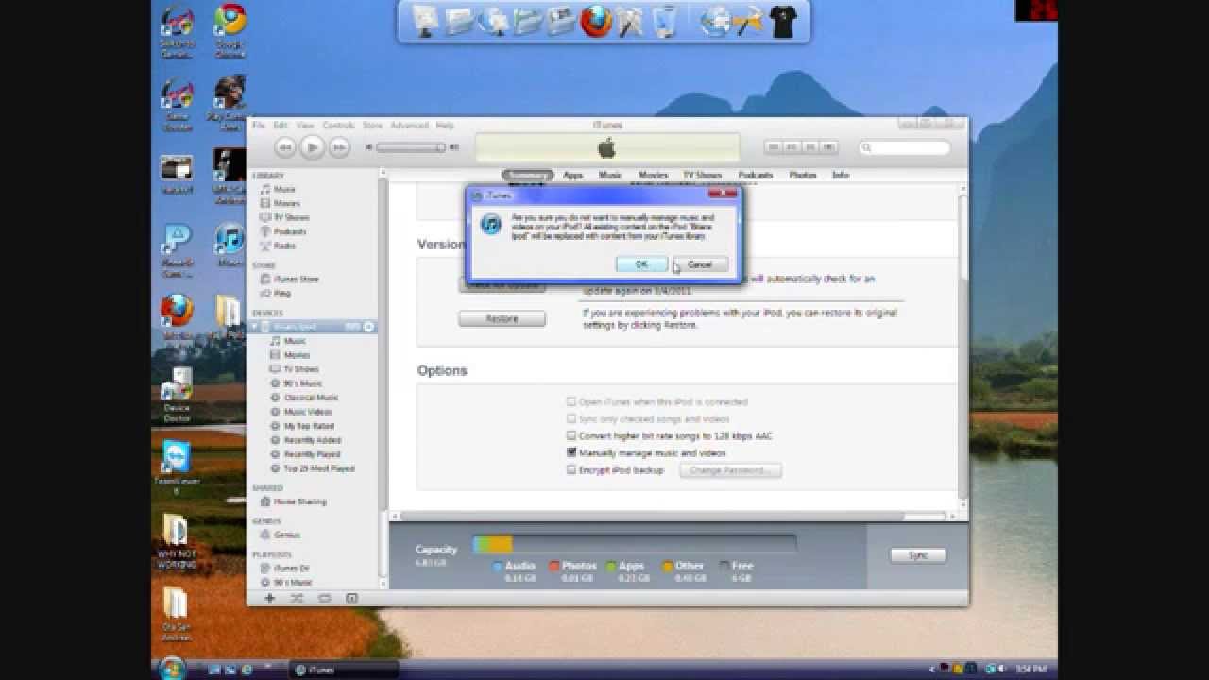This screenshot has height=680, width=1209.
Task: Open the TeamViewer desktop shortcut
Action: pos(176,467)
